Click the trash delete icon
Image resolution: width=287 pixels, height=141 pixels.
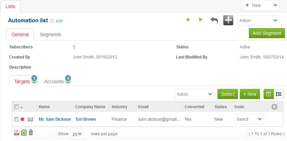tap(31, 133)
